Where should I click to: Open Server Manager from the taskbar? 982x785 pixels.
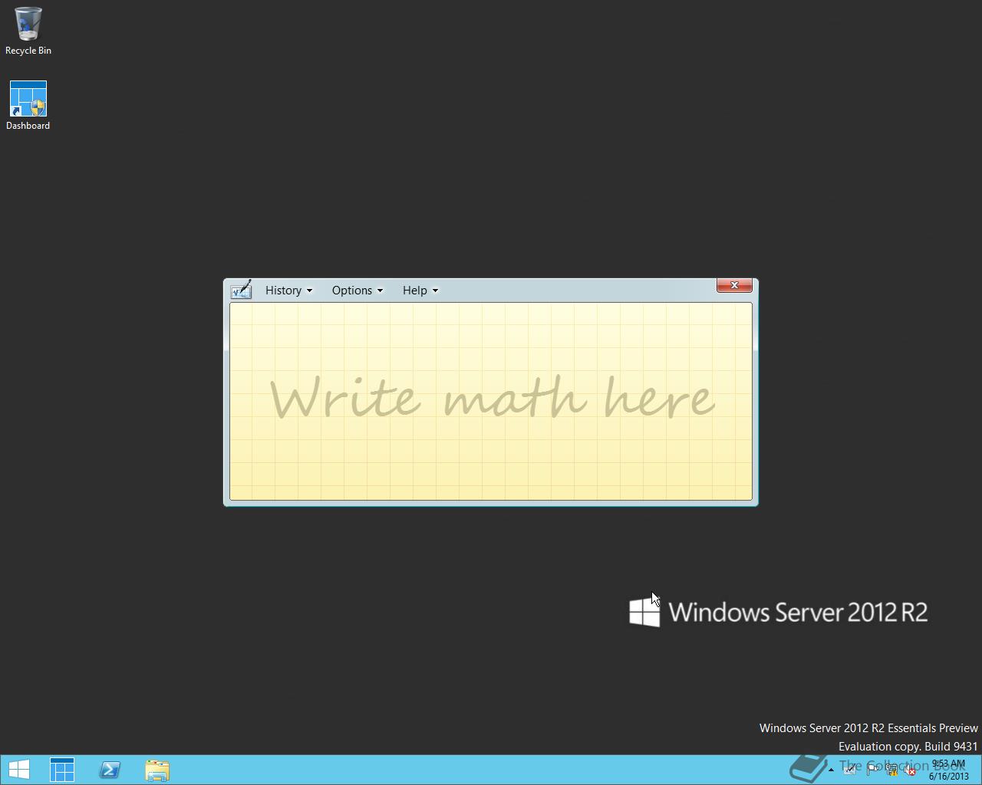click(x=62, y=770)
